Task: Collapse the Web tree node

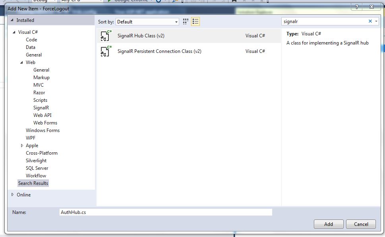Action: (21, 62)
